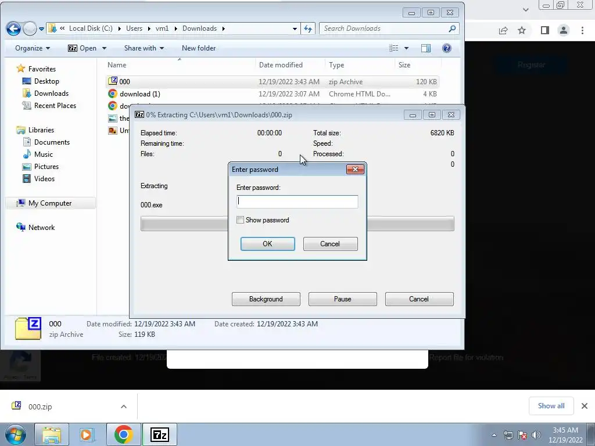Open Chrome profile avatar

(564, 30)
